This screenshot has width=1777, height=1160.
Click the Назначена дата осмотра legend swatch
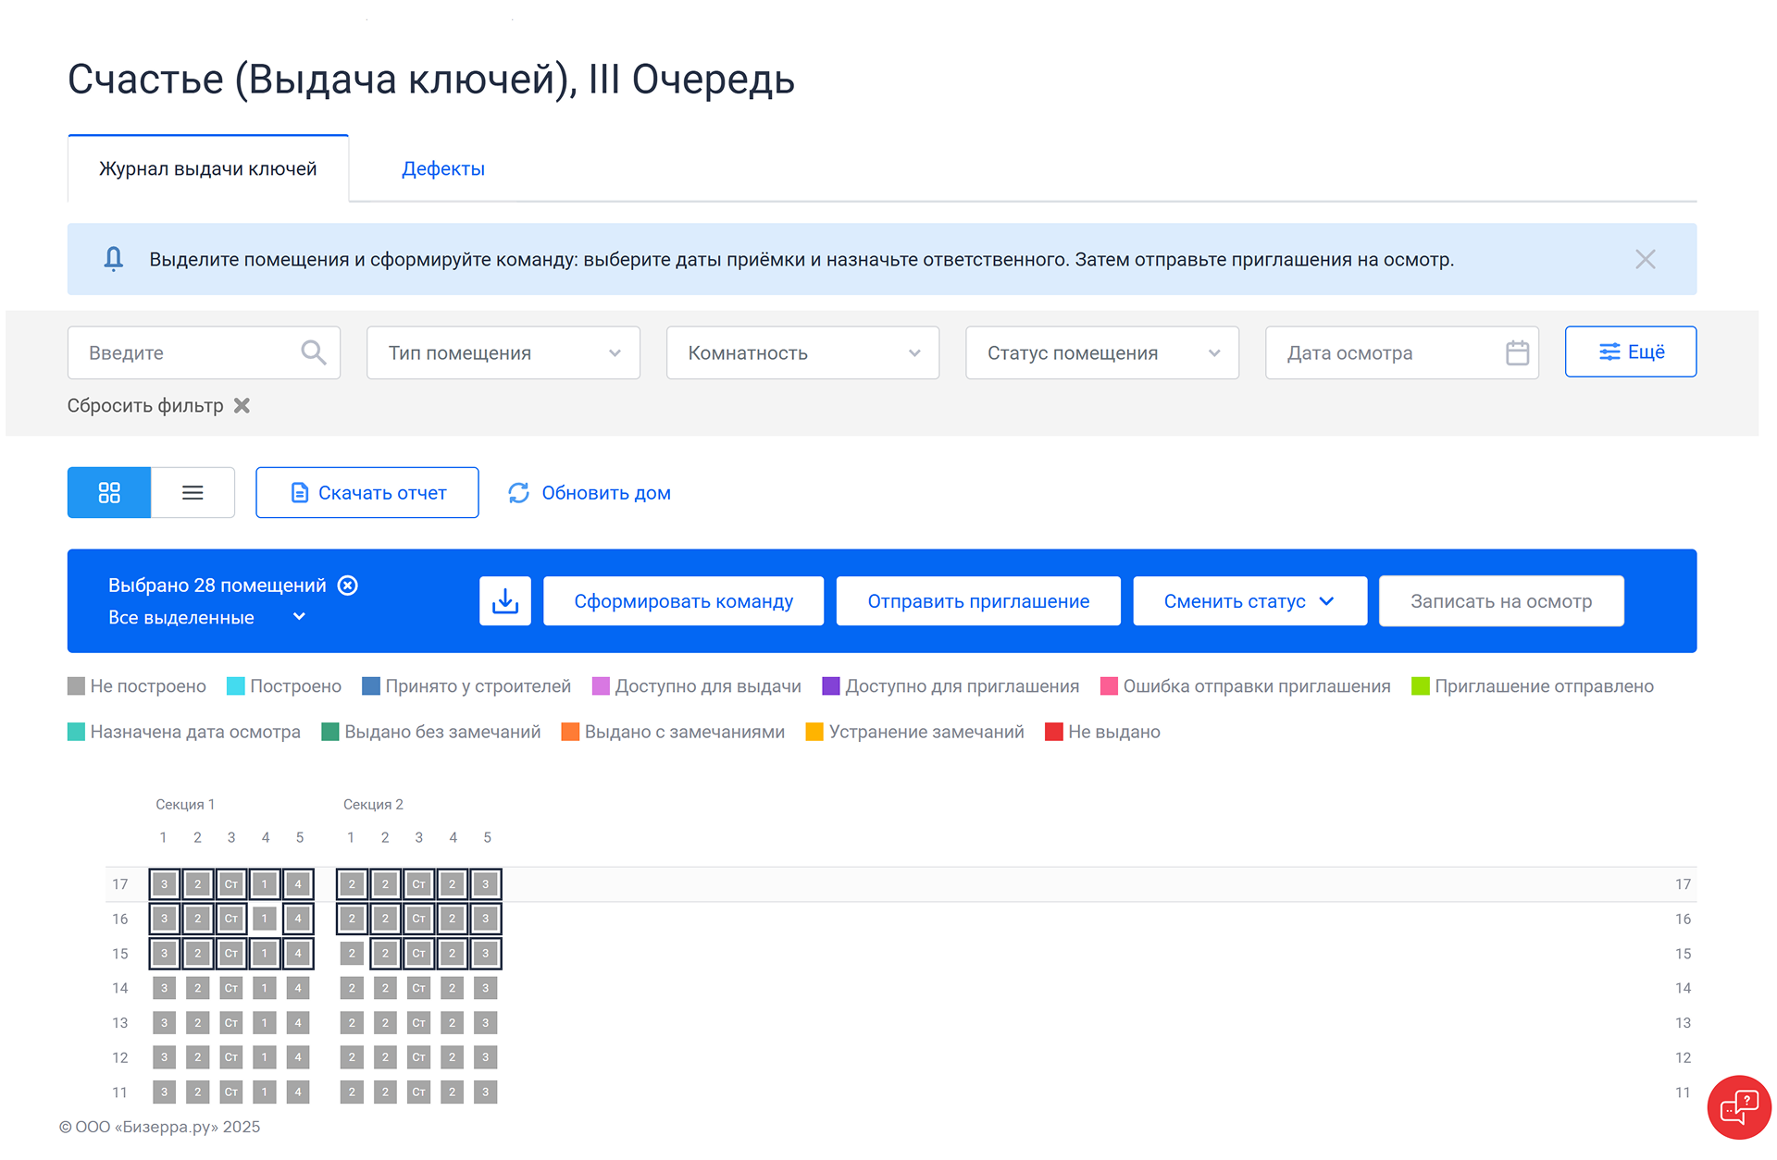tap(77, 732)
